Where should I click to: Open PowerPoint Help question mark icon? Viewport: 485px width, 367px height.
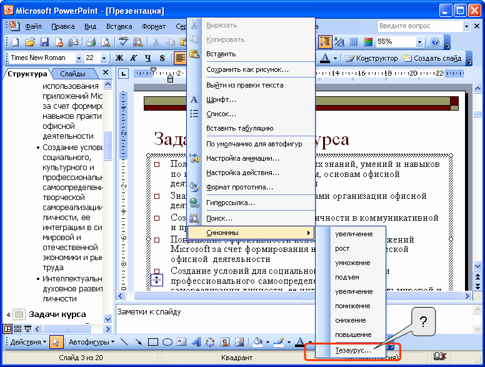click(x=435, y=42)
